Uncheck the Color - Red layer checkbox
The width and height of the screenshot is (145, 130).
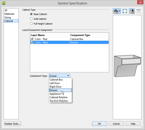[32, 39]
